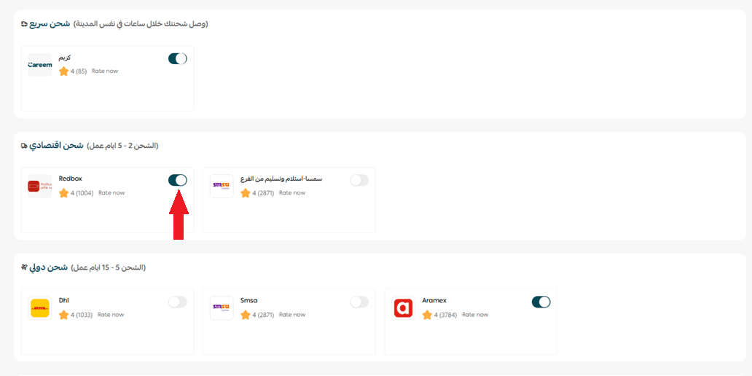Click the rating star icon for Aramex

pos(428,315)
